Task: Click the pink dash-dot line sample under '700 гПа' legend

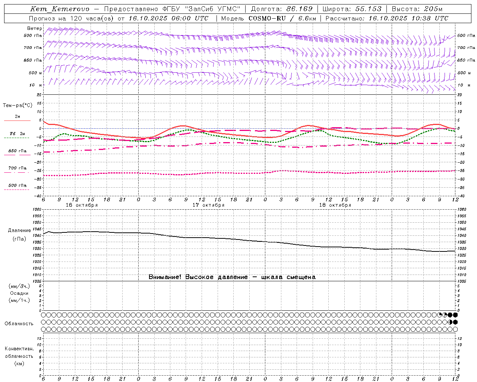Action: point(17,172)
